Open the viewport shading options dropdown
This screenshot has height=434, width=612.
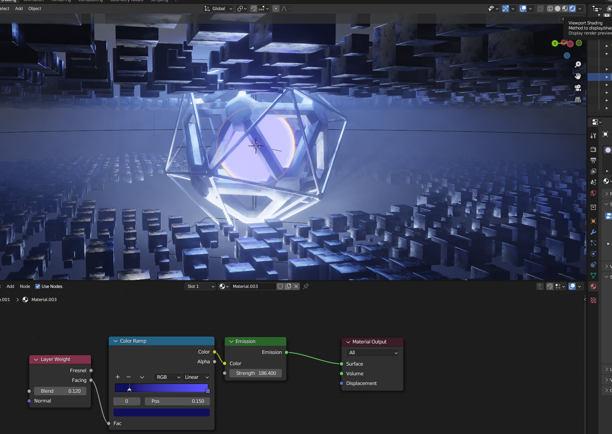click(x=580, y=9)
